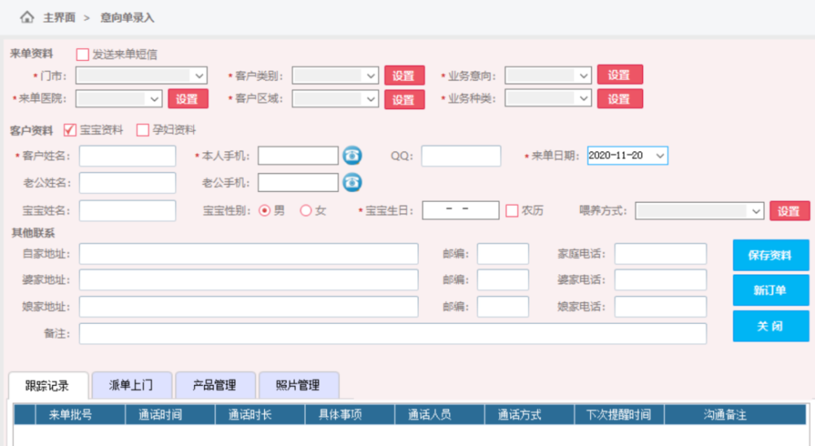Viewport: 815px width, 446px height.
Task: Uncheck the 宝宝资料 checkbox
Action: (x=69, y=129)
